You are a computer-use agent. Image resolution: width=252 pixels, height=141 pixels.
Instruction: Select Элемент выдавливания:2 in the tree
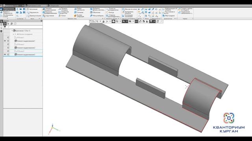[25, 48]
